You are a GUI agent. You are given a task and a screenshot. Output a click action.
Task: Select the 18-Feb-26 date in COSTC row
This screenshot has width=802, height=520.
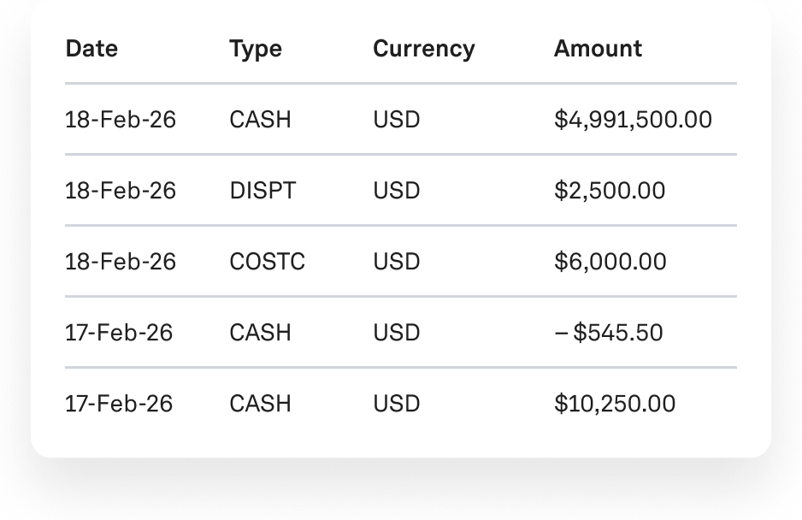121,262
